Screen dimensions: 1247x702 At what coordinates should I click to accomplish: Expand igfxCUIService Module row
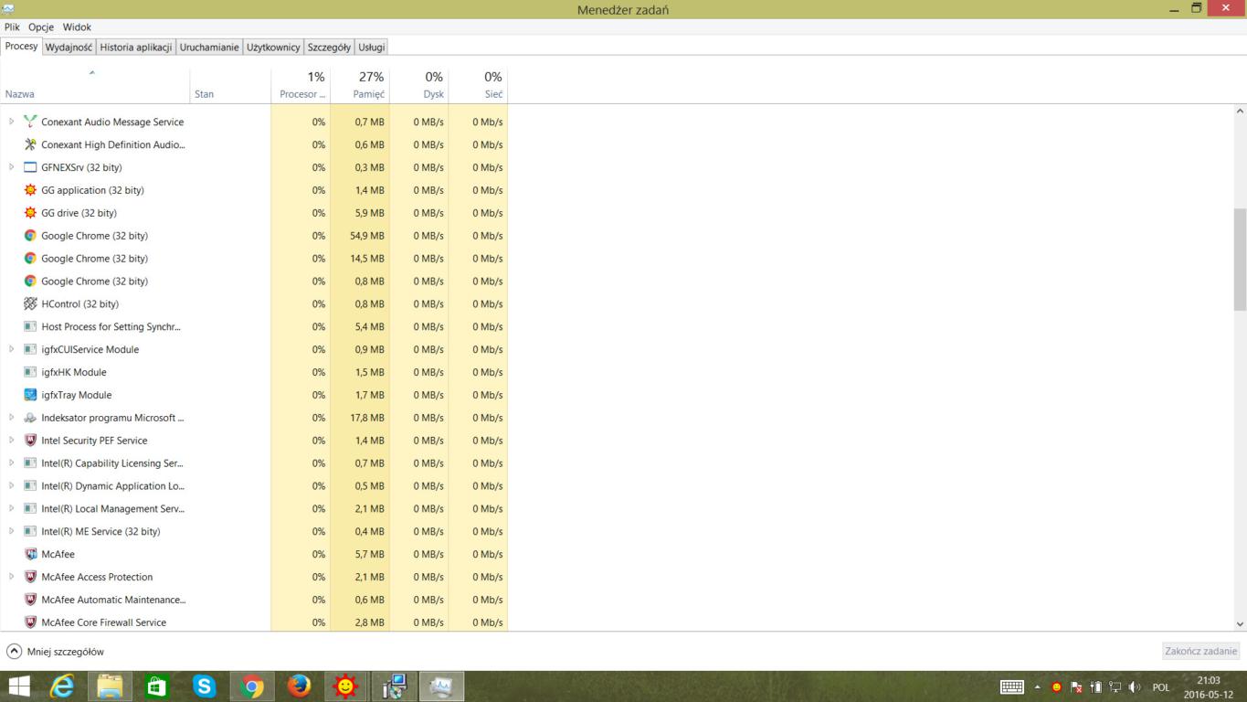coord(12,349)
